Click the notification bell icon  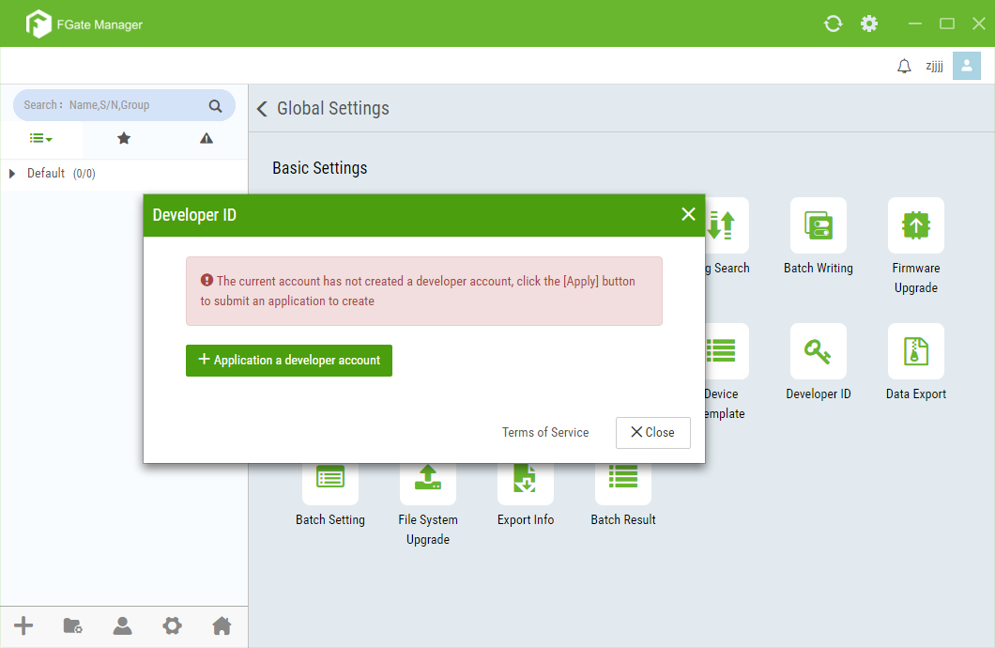[904, 66]
